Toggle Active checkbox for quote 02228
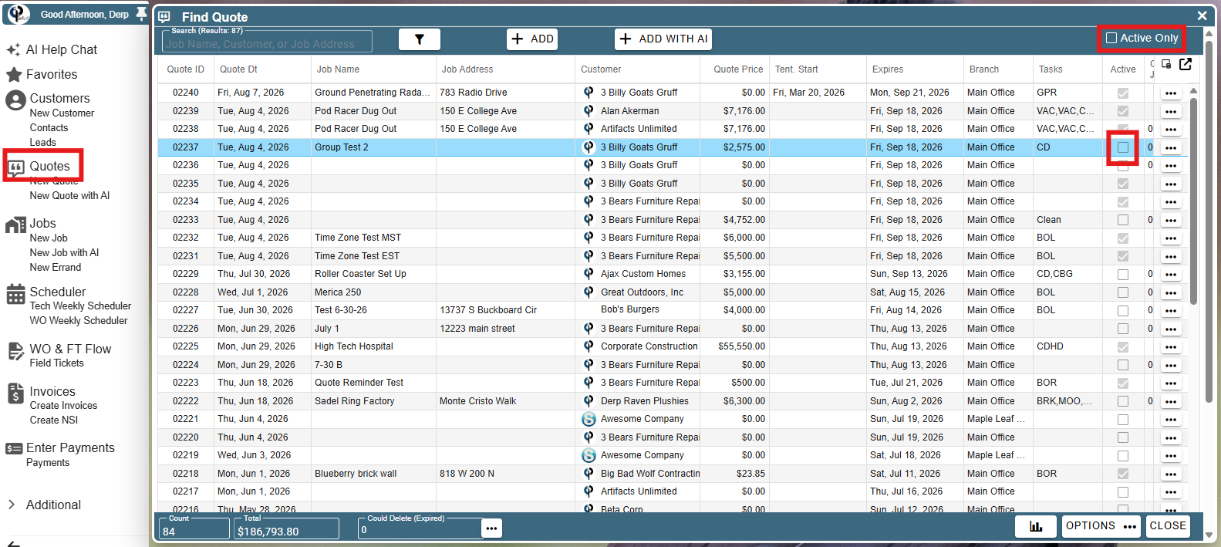Viewport: 1221px width, 547px height. click(x=1123, y=292)
